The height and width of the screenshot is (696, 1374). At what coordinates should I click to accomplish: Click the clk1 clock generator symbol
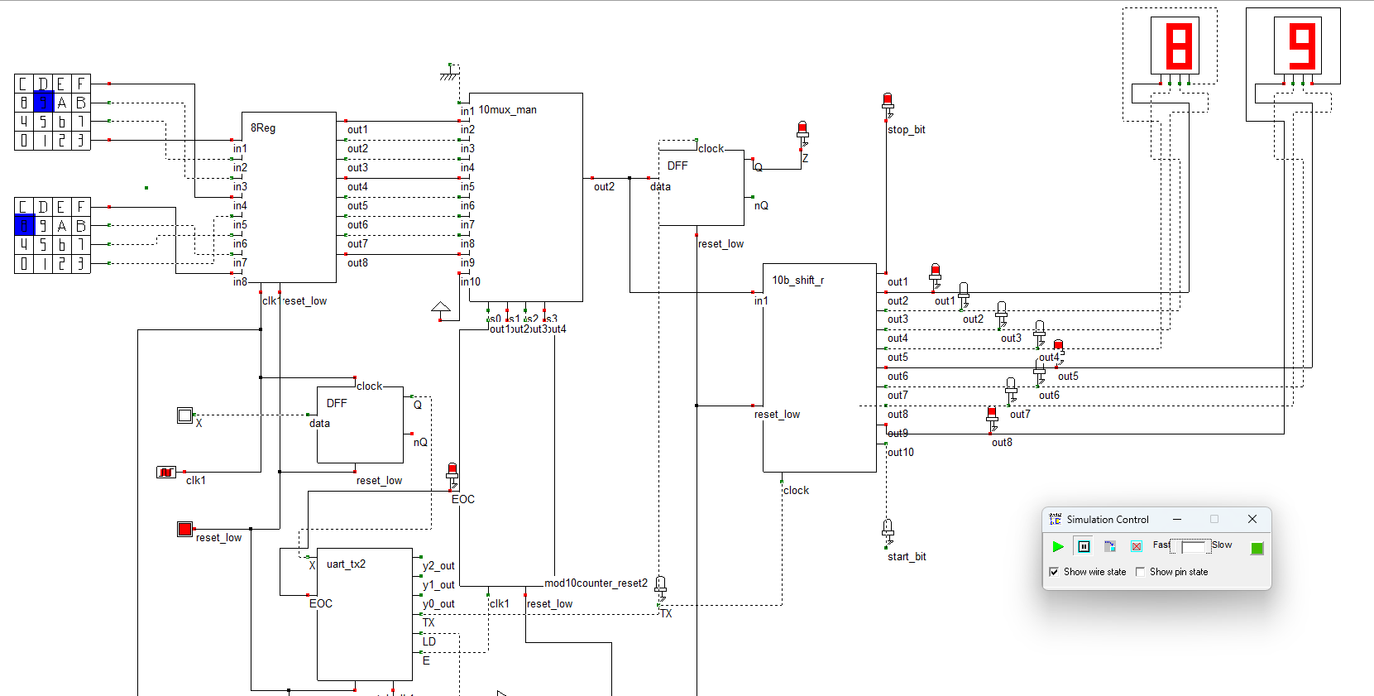tap(166, 473)
